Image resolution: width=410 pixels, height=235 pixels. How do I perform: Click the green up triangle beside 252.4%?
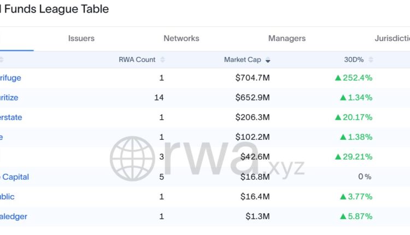[338, 78]
